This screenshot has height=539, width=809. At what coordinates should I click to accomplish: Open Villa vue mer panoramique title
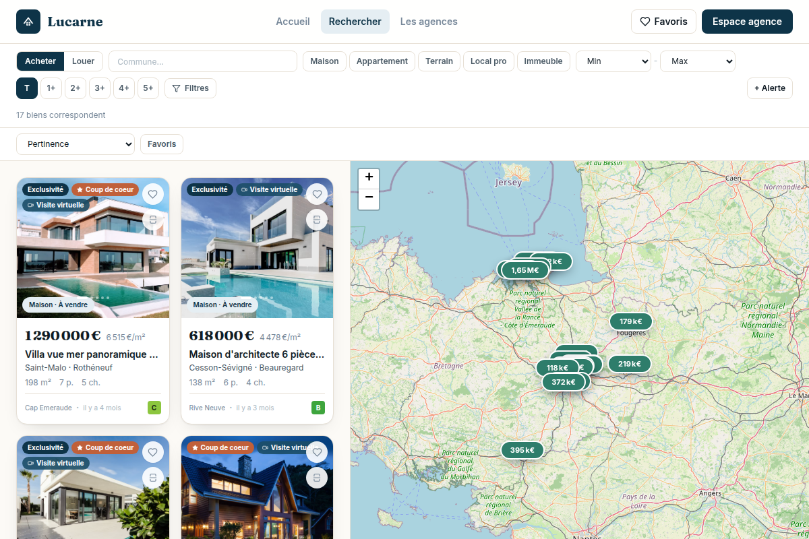click(x=92, y=354)
